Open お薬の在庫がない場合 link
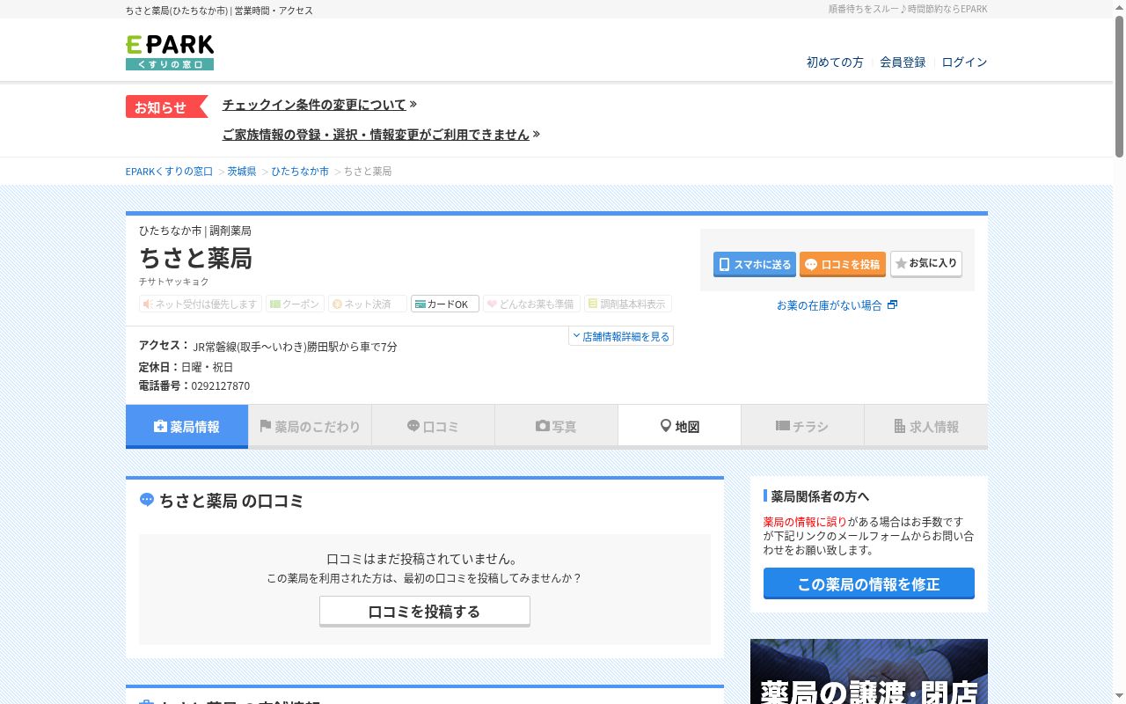Screen dimensions: 1126x704 837,305
